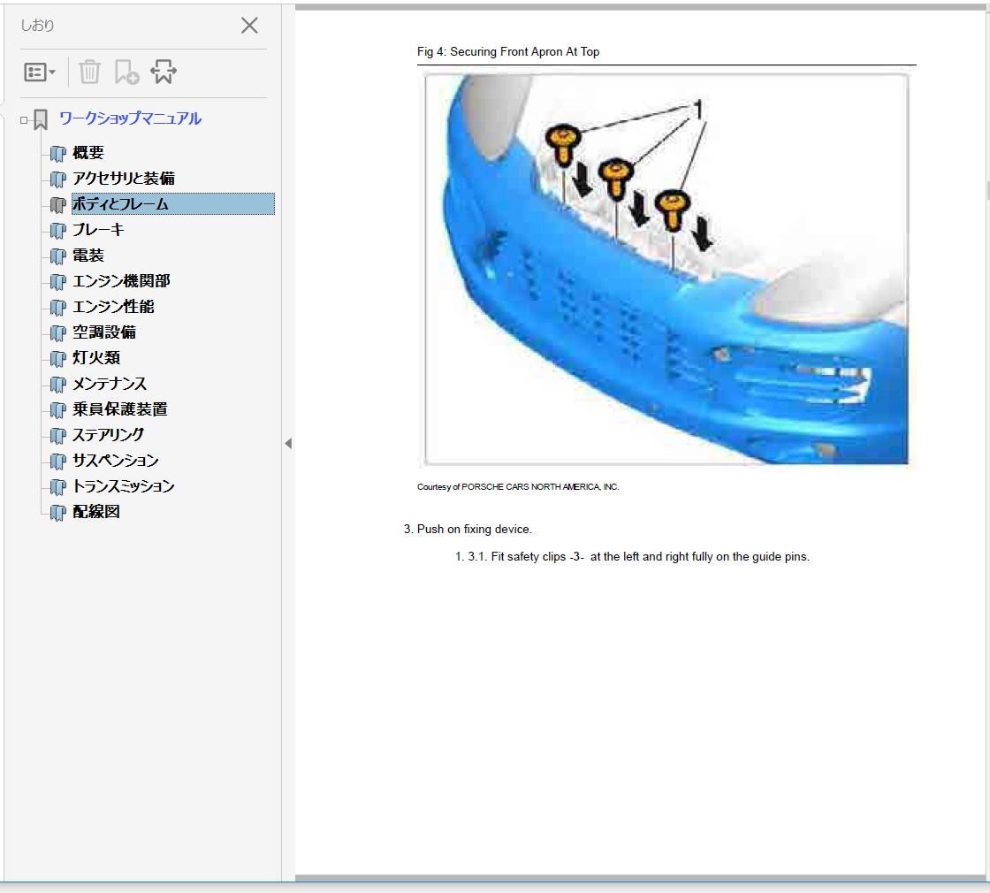Collapse the navigation pane with the arrow
The image size is (990, 893).
288,443
